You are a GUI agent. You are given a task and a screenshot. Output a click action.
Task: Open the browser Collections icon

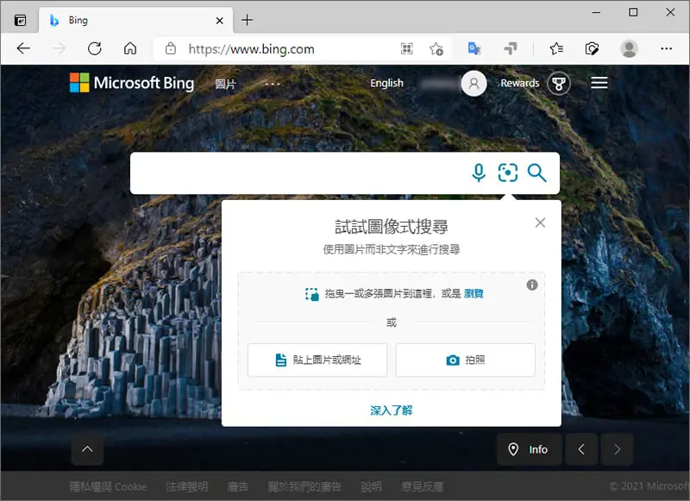point(592,48)
